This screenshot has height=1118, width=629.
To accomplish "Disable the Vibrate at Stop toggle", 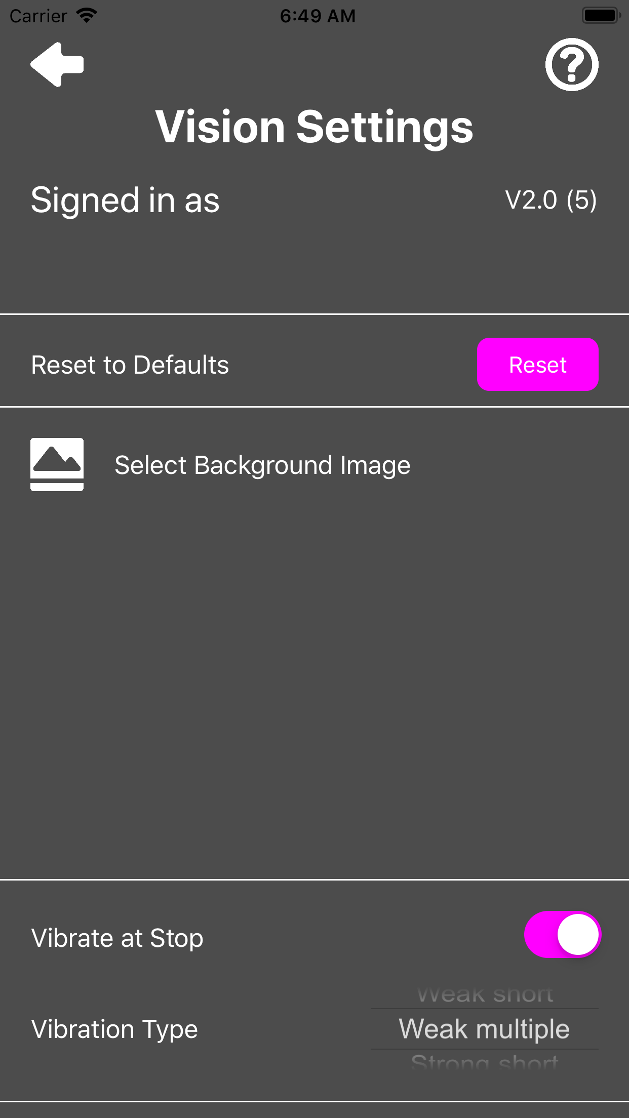I will [562, 934].
